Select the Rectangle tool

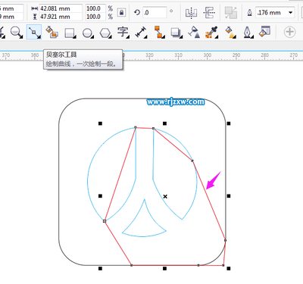(x=70, y=33)
